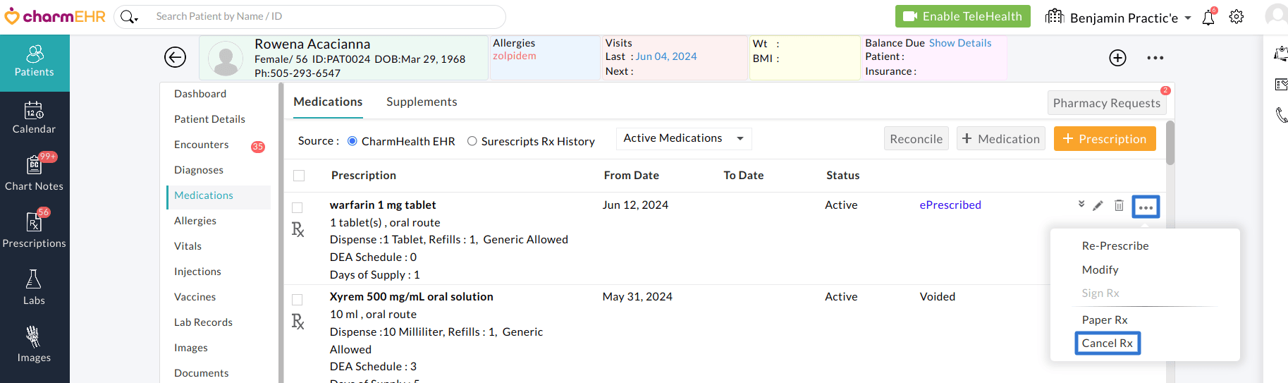Open the Active Medications dropdown
1288x383 pixels.
pyautogui.click(x=684, y=138)
